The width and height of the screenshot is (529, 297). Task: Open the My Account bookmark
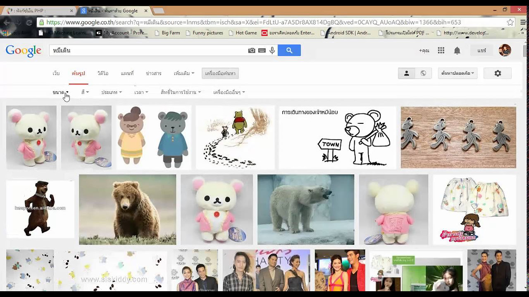tap(122, 33)
